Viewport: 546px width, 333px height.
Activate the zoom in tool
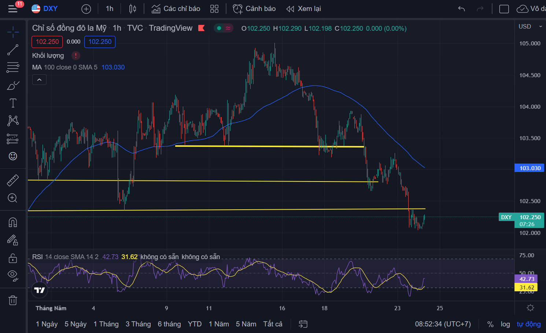point(13,198)
